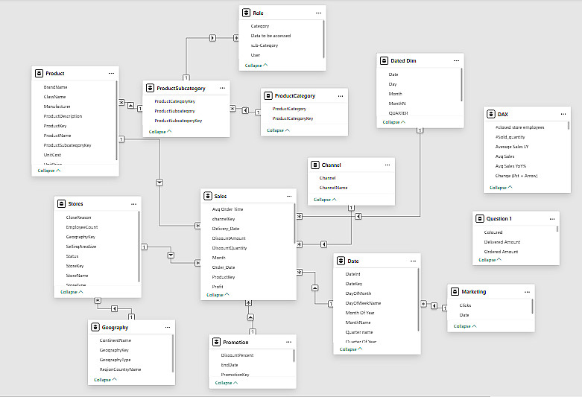
Task: Open more options for Dated Dim table
Action: coord(456,60)
